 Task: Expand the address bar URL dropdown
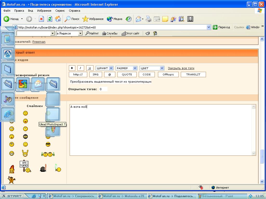coord(209,27)
